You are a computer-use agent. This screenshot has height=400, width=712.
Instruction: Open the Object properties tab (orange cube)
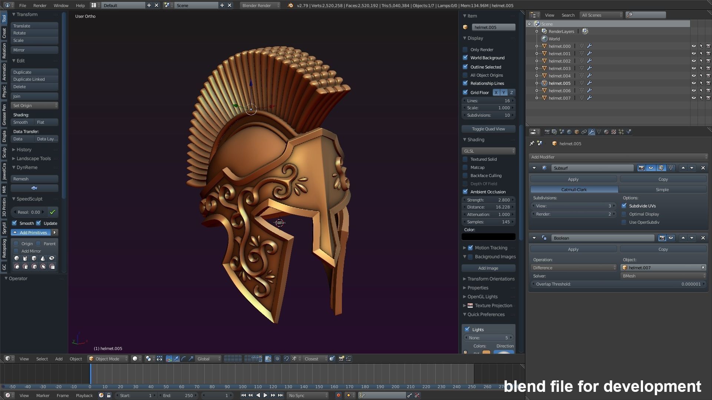(577, 132)
